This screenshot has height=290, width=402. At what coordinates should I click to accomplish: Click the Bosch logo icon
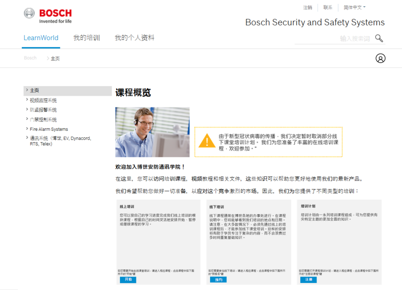pyautogui.click(x=29, y=13)
